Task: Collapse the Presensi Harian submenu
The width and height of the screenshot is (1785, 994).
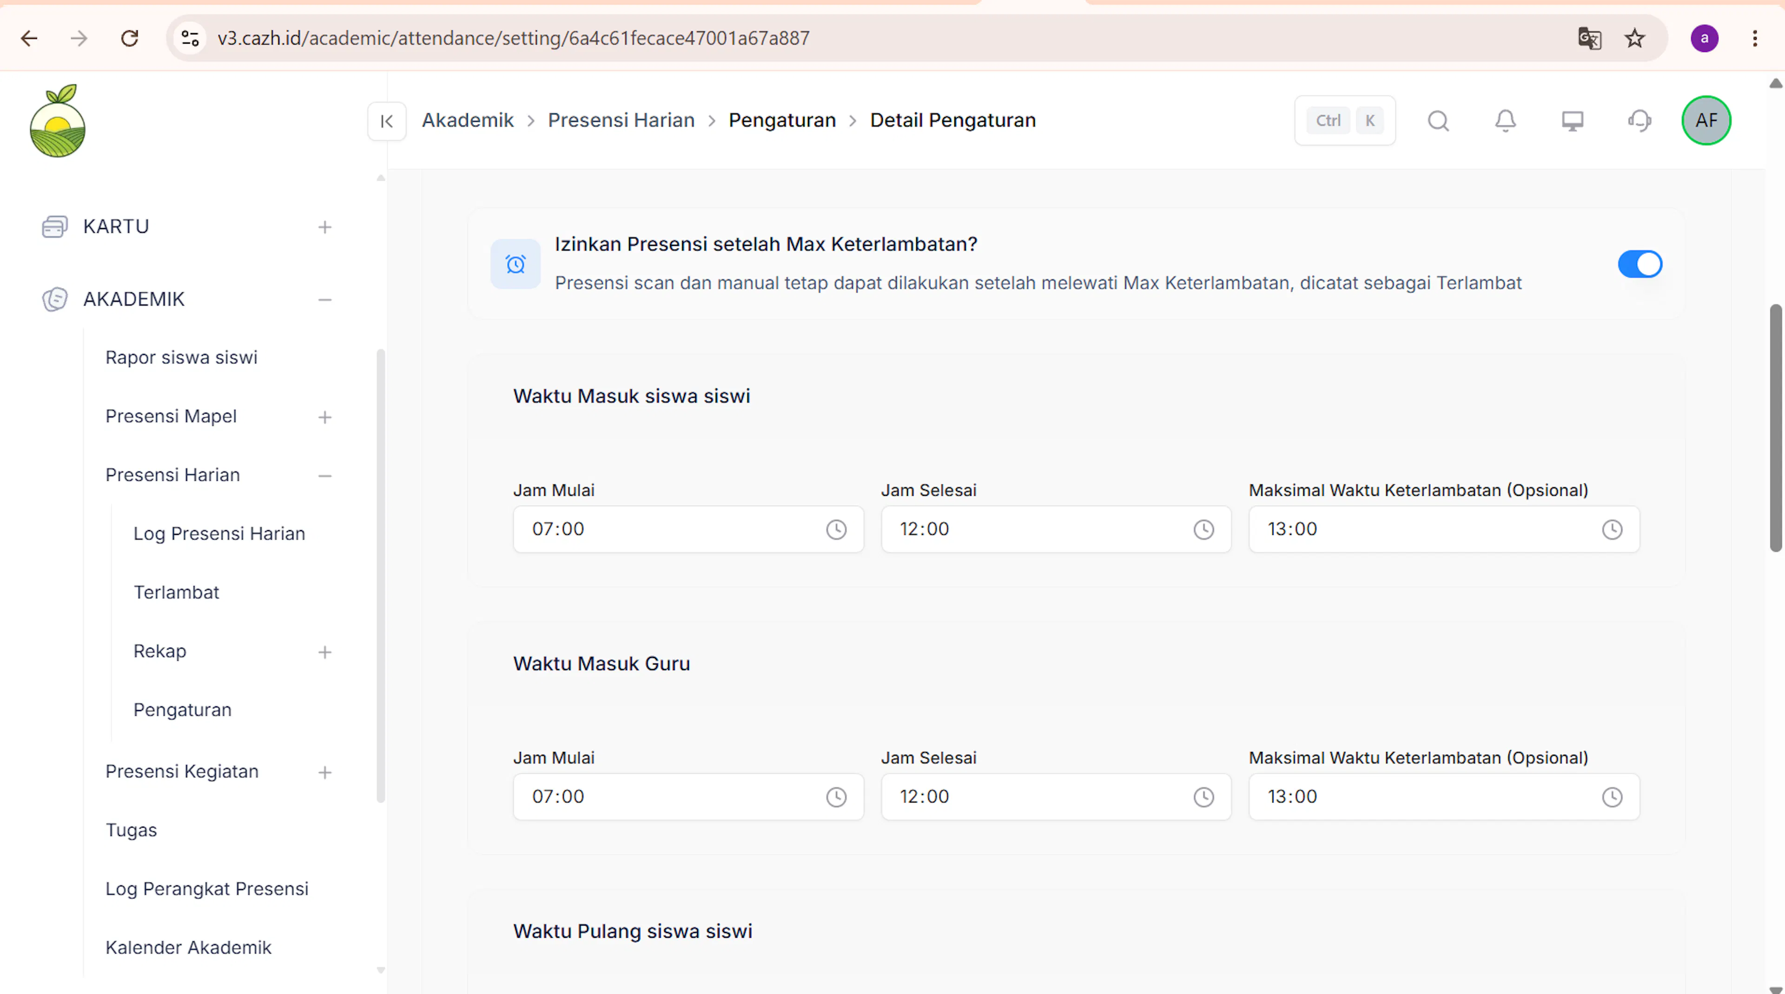Action: (324, 476)
